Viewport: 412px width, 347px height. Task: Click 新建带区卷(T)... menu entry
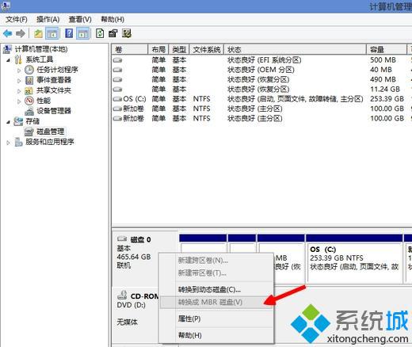[x=216, y=273]
